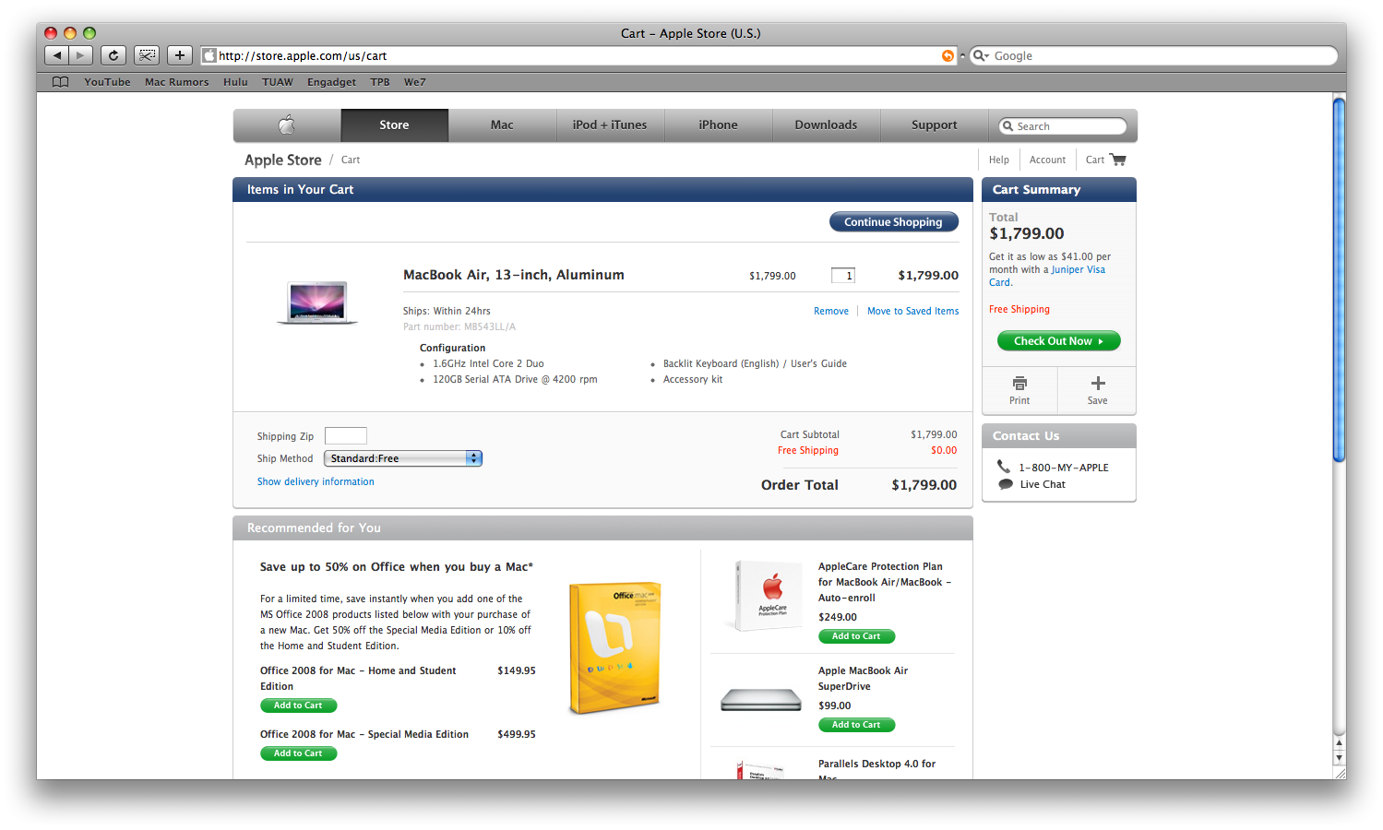Click the Continue Shopping button
The width and height of the screenshot is (1383, 830).
point(893,222)
